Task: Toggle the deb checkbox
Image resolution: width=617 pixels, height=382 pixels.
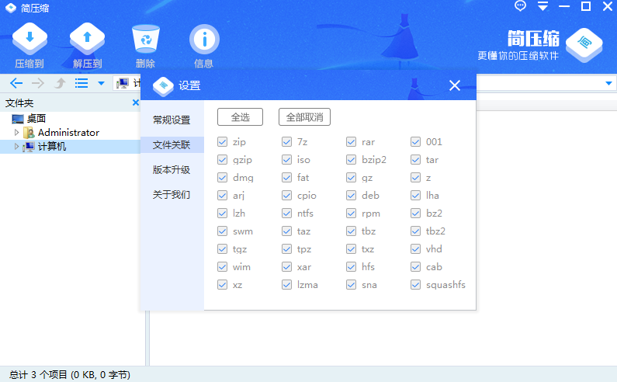Action: coord(351,196)
